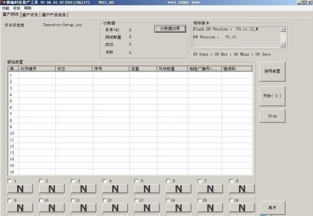
Task: Open the 设定 menu
Action: click(17, 8)
